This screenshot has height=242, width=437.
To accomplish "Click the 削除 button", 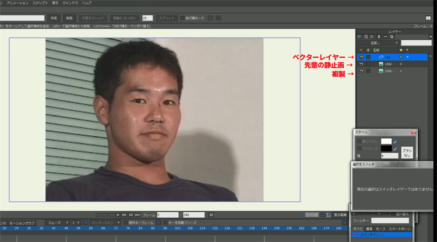I will (69, 18).
